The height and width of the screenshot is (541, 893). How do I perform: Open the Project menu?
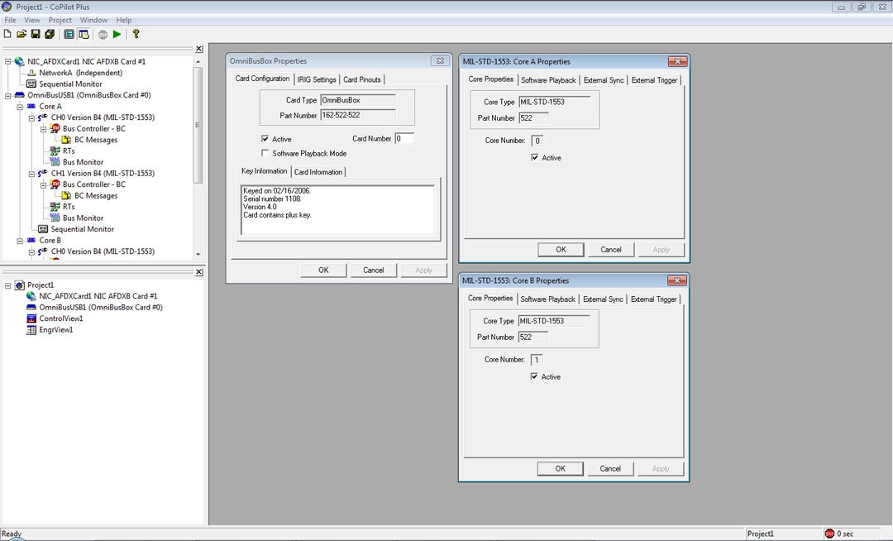(x=60, y=20)
